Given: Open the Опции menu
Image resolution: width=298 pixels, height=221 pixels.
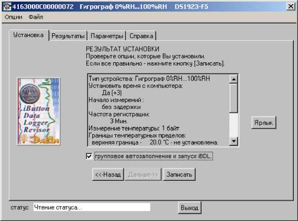Looking at the screenshot, I should pos(13,17).
